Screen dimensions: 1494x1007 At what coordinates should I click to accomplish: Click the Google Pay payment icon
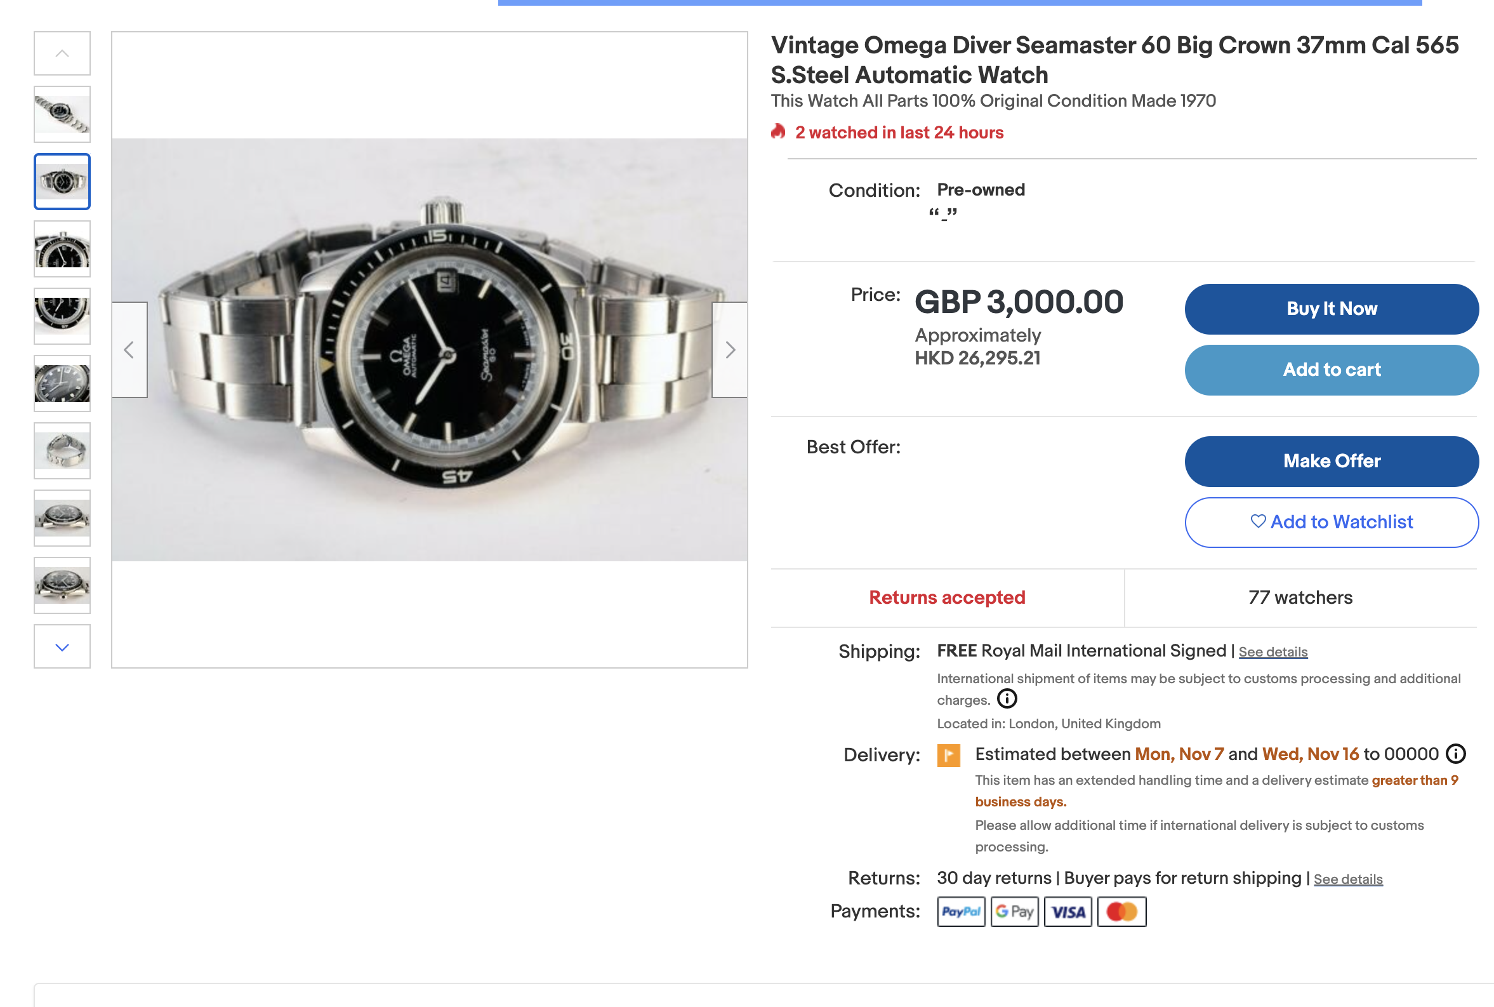click(1014, 911)
